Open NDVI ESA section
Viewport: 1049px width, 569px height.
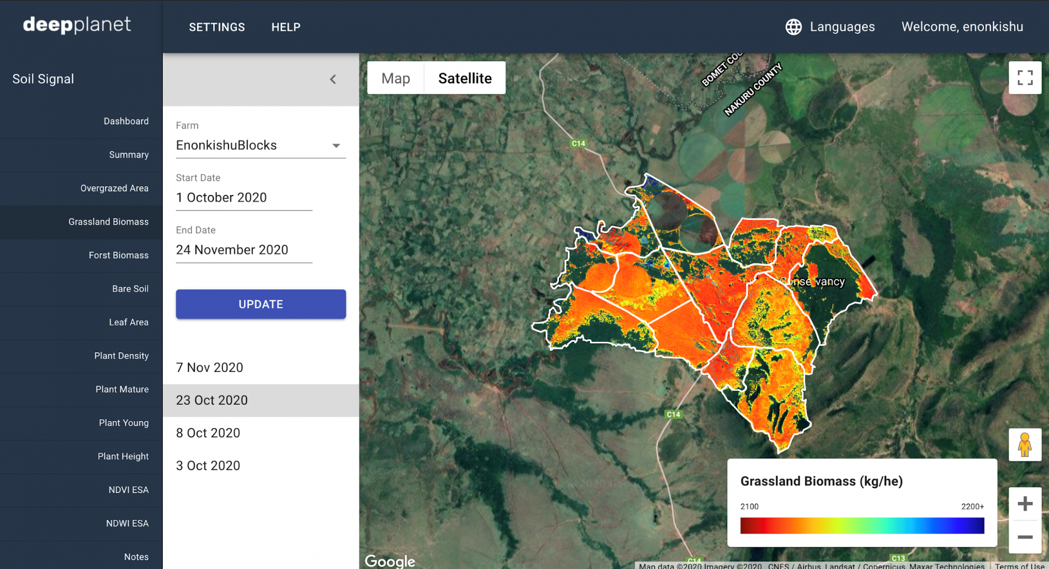81,490
